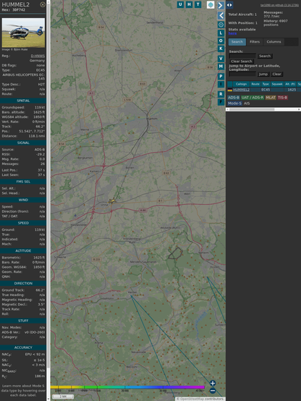Click the L map button
This screenshot has width=301, height=401.
point(221,33)
